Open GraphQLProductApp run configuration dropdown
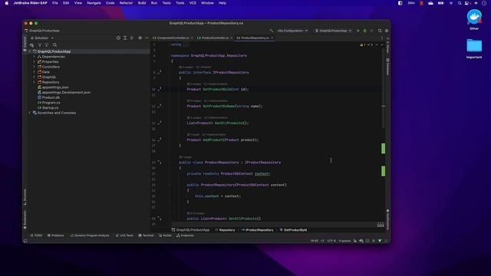 point(333,31)
